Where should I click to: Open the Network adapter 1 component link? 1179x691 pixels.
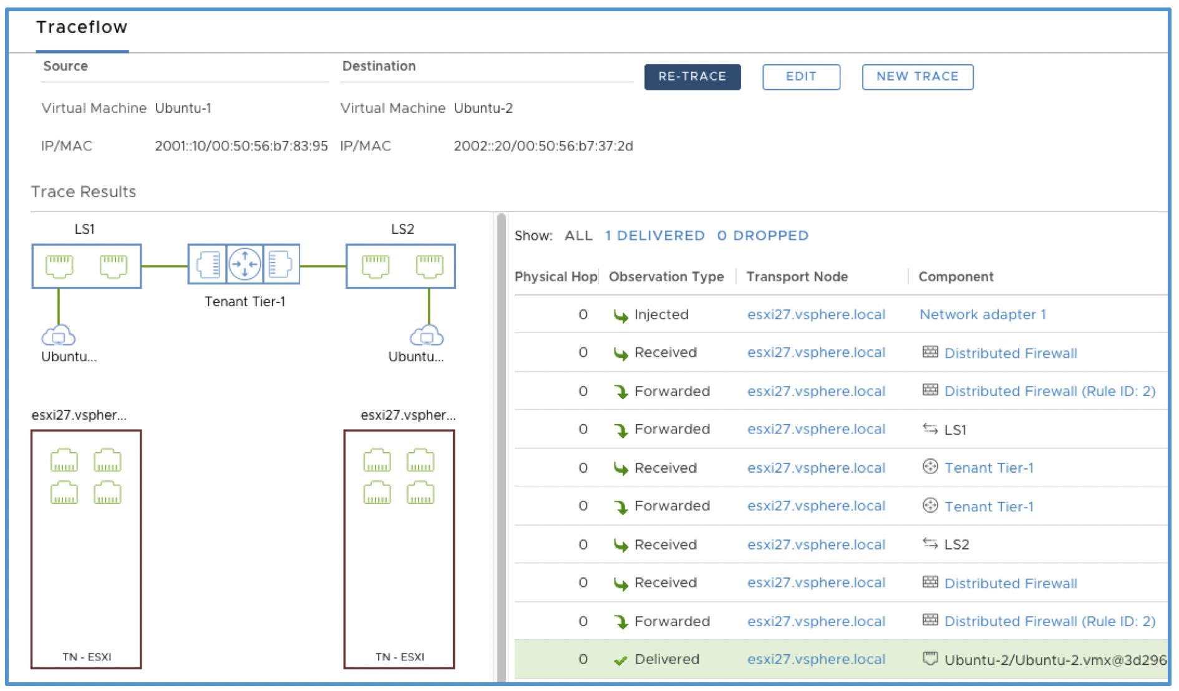[x=982, y=314]
